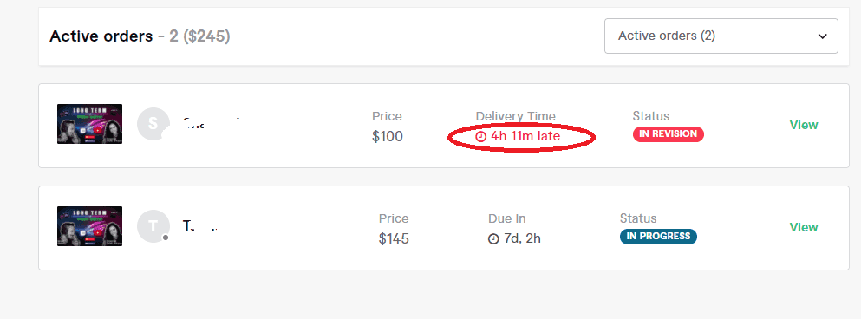Open the gig thumbnail of the $145 order
This screenshot has width=861, height=319.
[x=89, y=226]
